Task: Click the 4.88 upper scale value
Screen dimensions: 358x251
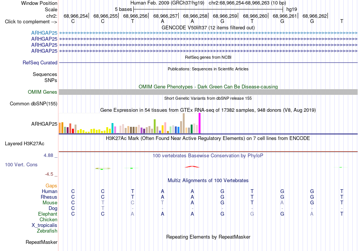Action: coord(48,155)
